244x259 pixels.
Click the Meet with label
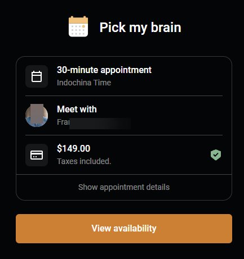[77, 109]
